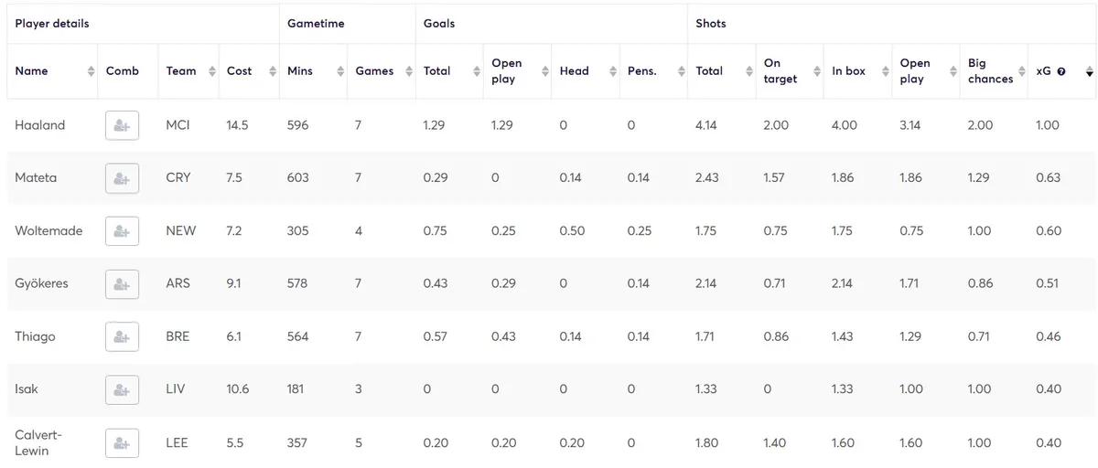Add Isak to comparison
The height and width of the screenshot is (468, 1098).
(122, 390)
